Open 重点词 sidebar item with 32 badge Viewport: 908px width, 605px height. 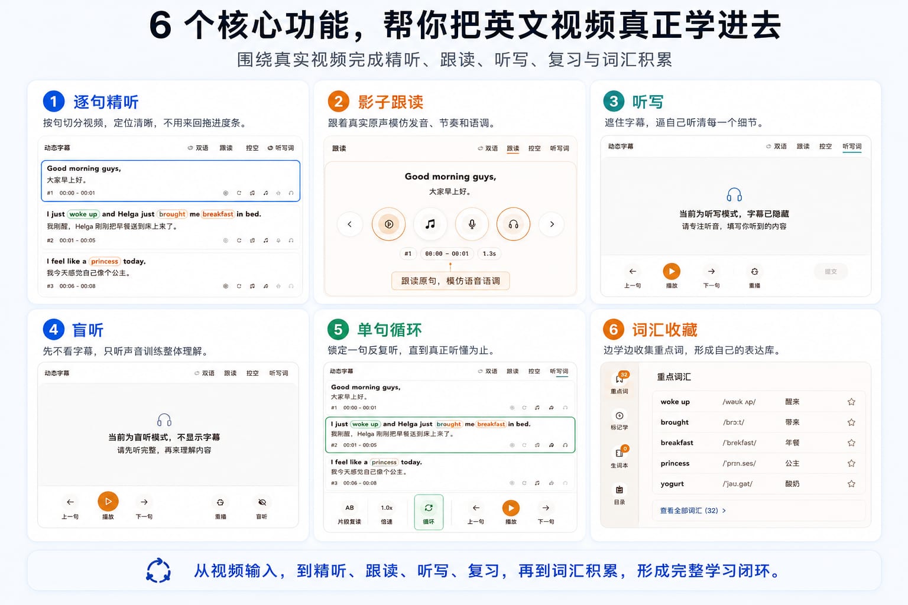click(x=620, y=383)
